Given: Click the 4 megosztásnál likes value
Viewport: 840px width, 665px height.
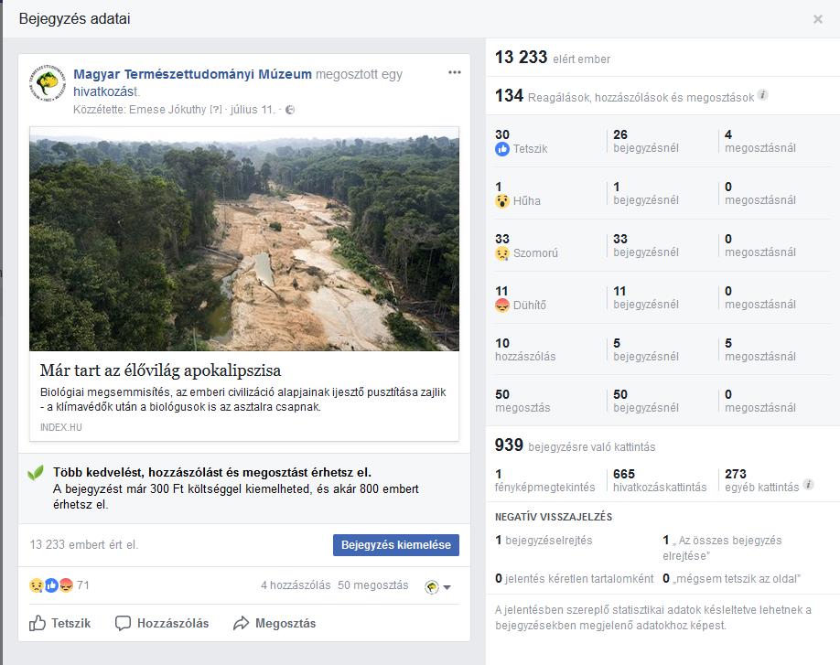Looking at the screenshot, I should click(x=759, y=142).
